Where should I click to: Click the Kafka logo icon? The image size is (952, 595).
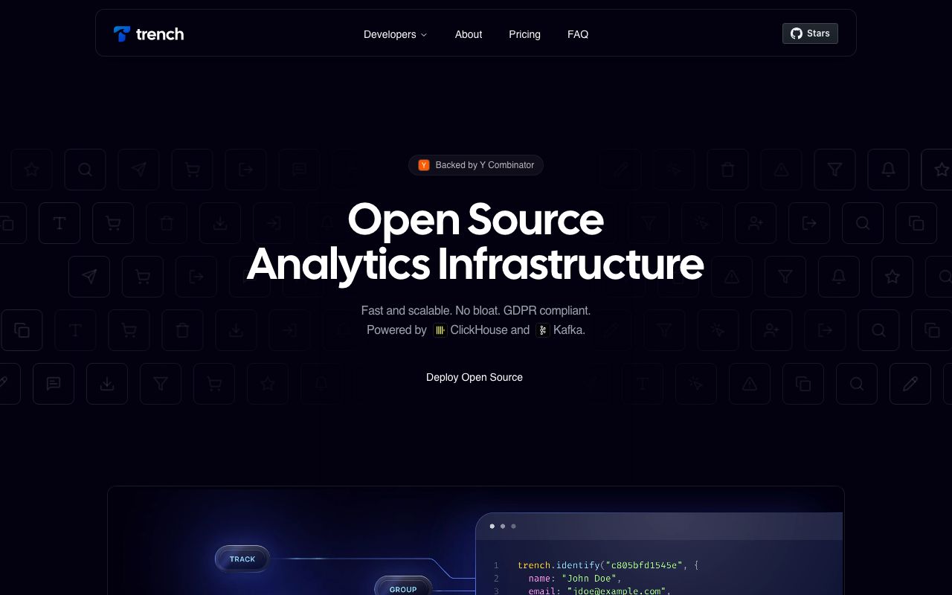pyautogui.click(x=543, y=330)
